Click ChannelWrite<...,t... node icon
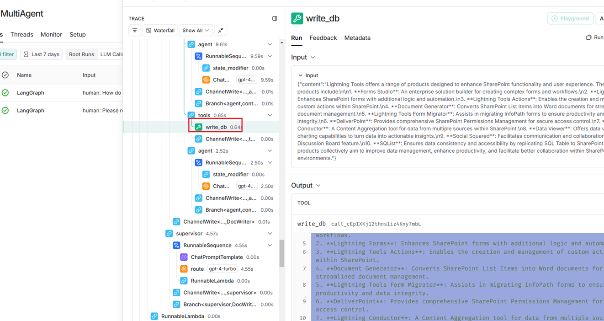This screenshot has width=604, height=321. coord(198,139)
